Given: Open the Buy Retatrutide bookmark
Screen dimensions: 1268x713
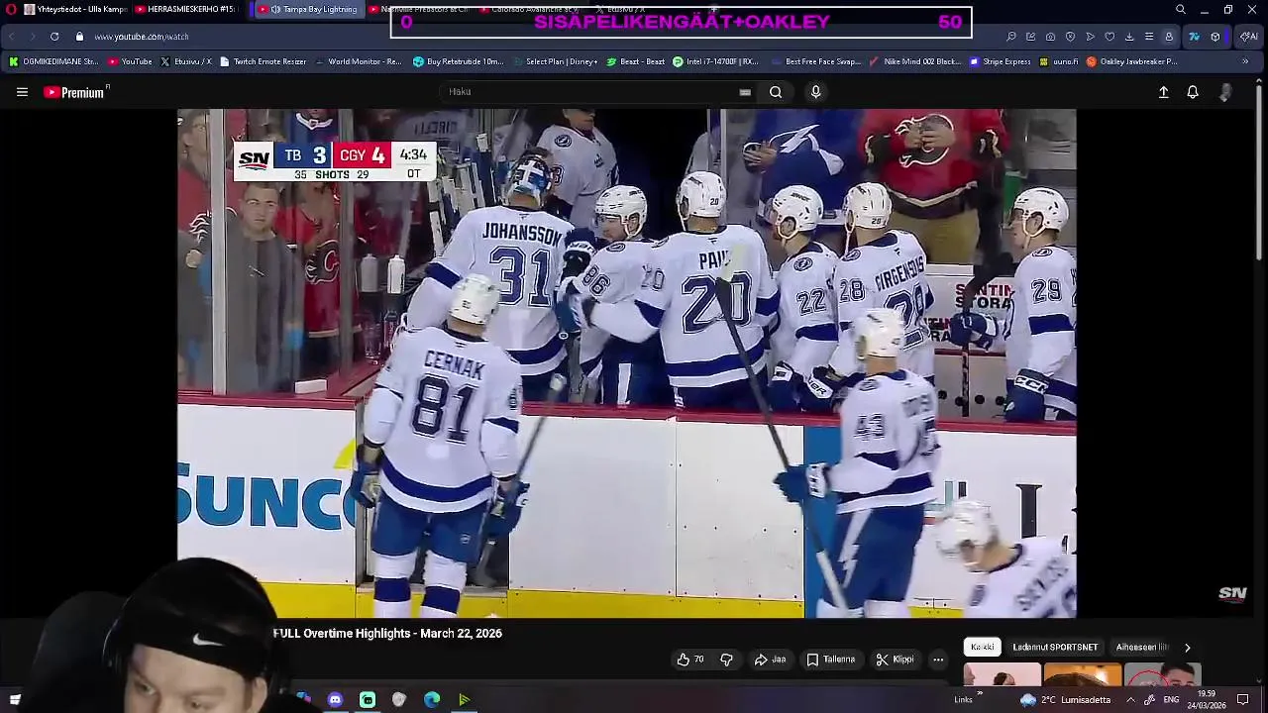Looking at the screenshot, I should pos(459,61).
